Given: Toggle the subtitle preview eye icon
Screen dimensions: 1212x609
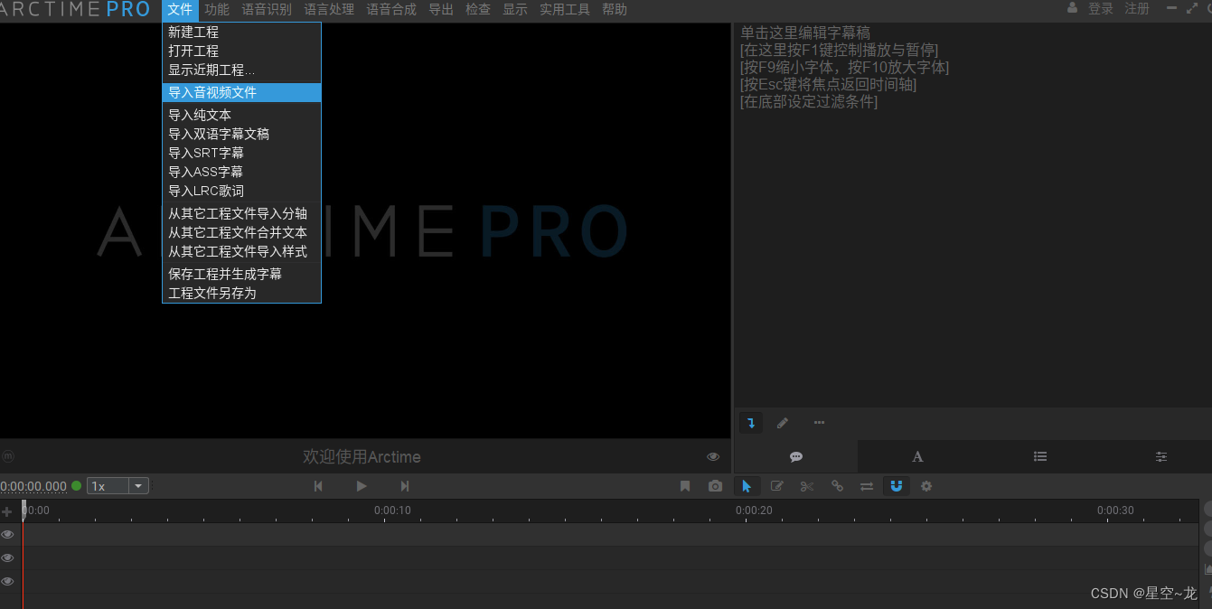Looking at the screenshot, I should [713, 457].
